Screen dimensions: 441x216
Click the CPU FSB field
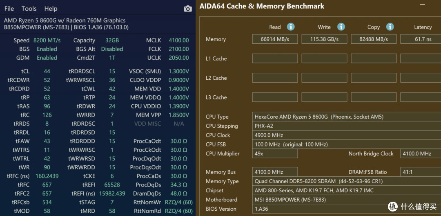click(x=347, y=144)
